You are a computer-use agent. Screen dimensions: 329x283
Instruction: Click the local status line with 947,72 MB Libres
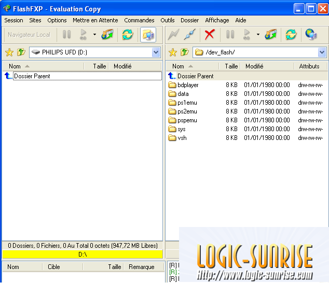[83, 246]
